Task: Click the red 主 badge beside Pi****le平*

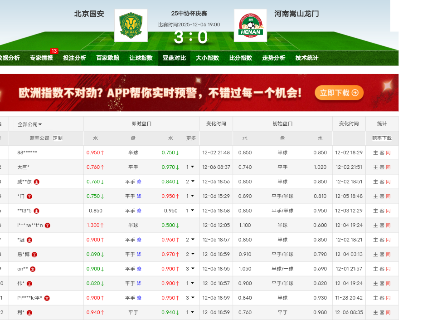Action: pyautogui.click(x=47, y=298)
